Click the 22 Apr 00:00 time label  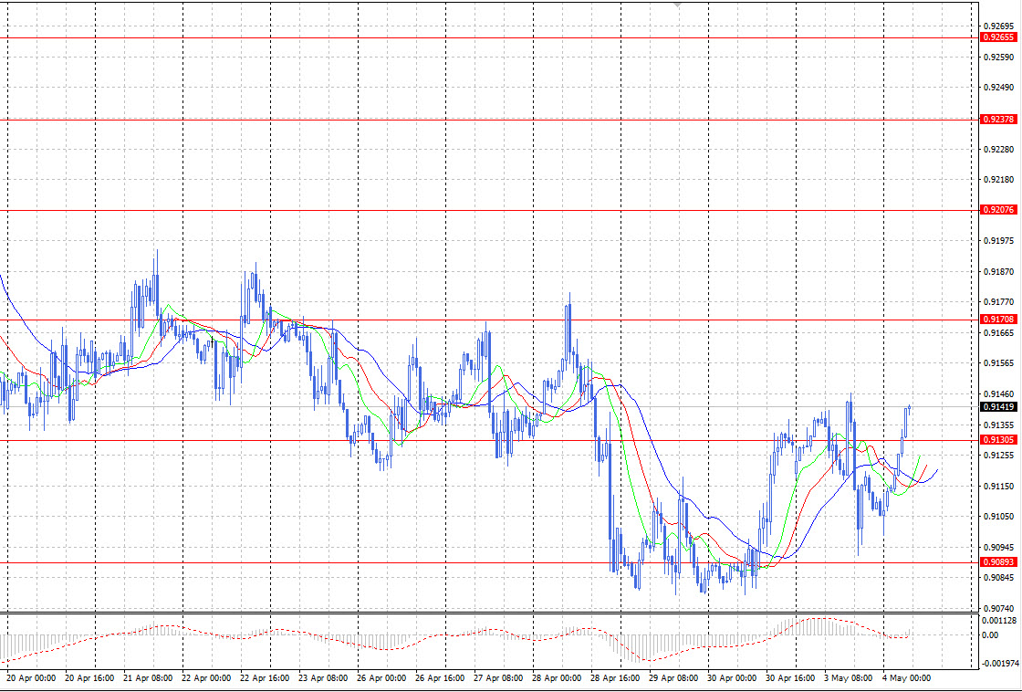[x=206, y=678]
